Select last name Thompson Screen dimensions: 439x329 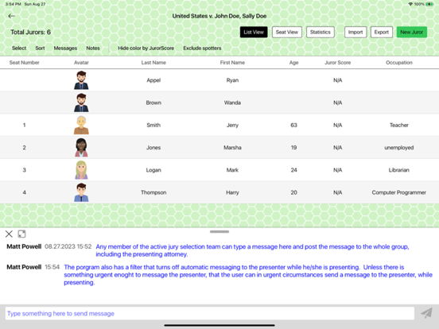pos(153,192)
